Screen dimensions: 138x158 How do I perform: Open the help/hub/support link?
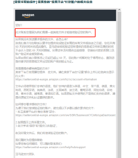(x=51, y=147)
